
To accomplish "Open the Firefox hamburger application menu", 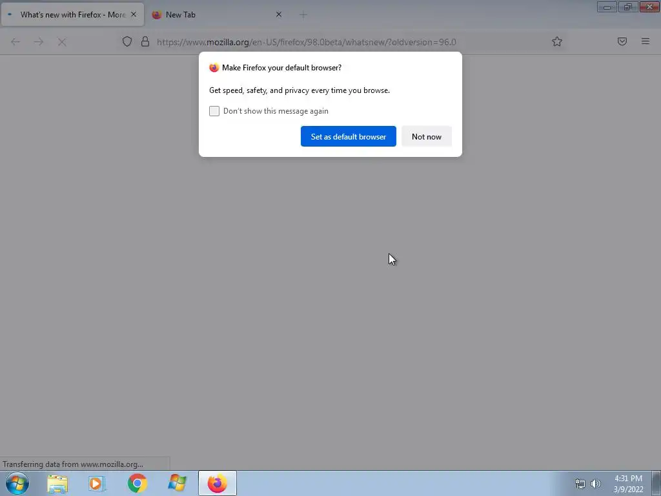I will [x=646, y=41].
